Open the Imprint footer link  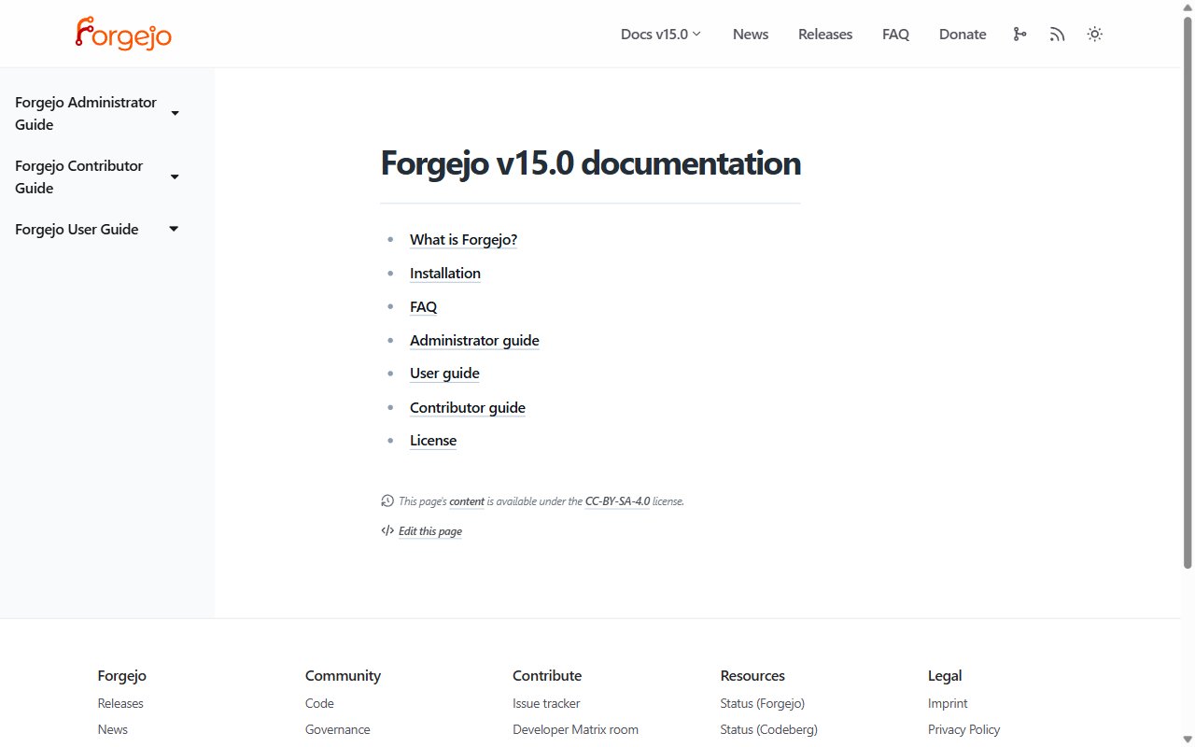tap(948, 703)
